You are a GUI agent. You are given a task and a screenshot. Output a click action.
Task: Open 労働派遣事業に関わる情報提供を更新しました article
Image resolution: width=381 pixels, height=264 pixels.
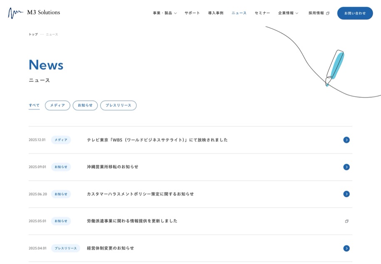[132, 221]
